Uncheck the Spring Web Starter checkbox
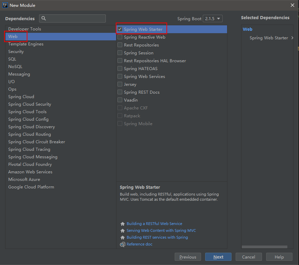This screenshot has height=265, width=299. click(120, 29)
